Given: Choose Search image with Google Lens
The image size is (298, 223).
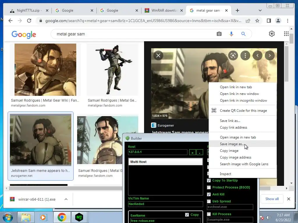Looking at the screenshot, I should (244, 164).
